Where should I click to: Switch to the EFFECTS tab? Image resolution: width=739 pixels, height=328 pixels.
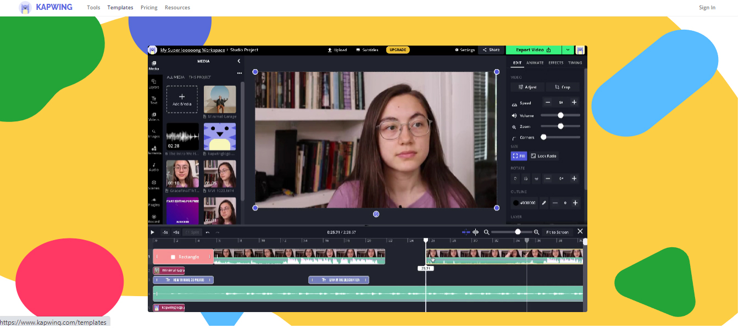point(556,63)
